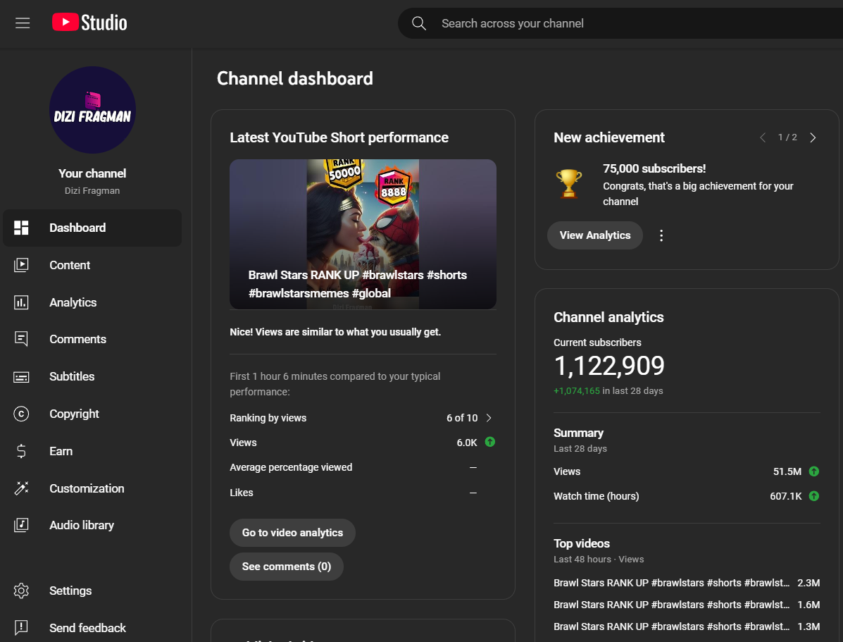Screen dimensions: 843x642
Task: Click the Copyright circle-C icon
Action: pyautogui.click(x=22, y=414)
